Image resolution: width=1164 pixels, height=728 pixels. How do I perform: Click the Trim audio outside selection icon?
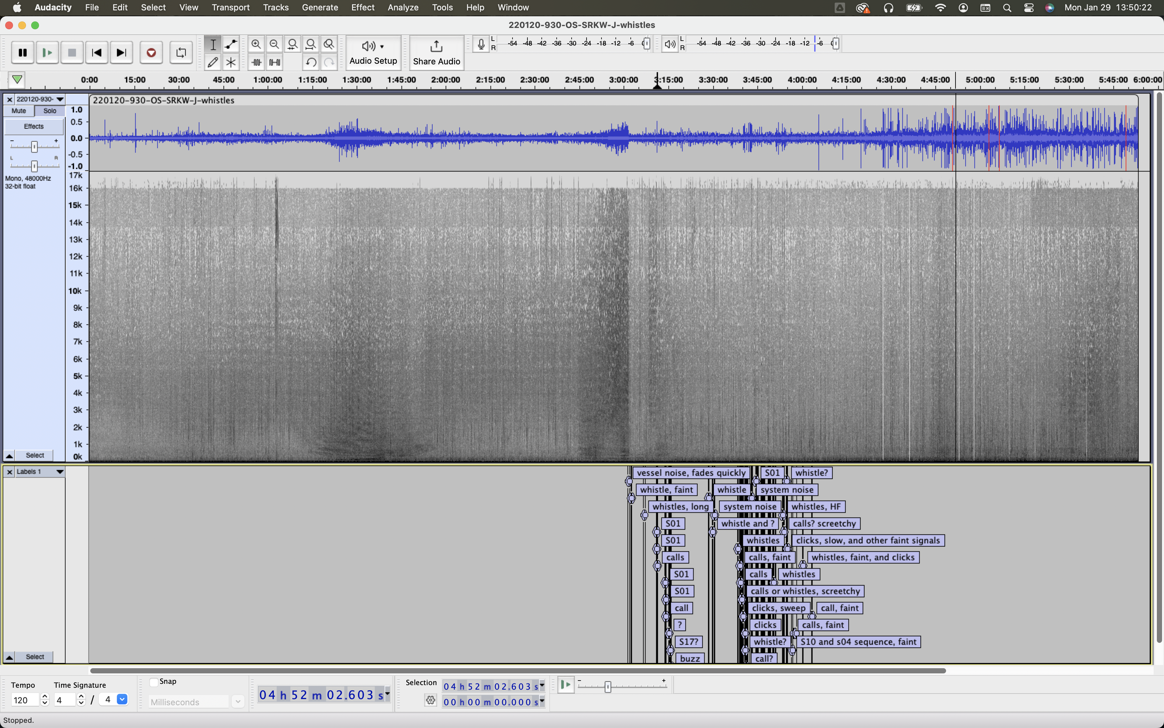(256, 62)
